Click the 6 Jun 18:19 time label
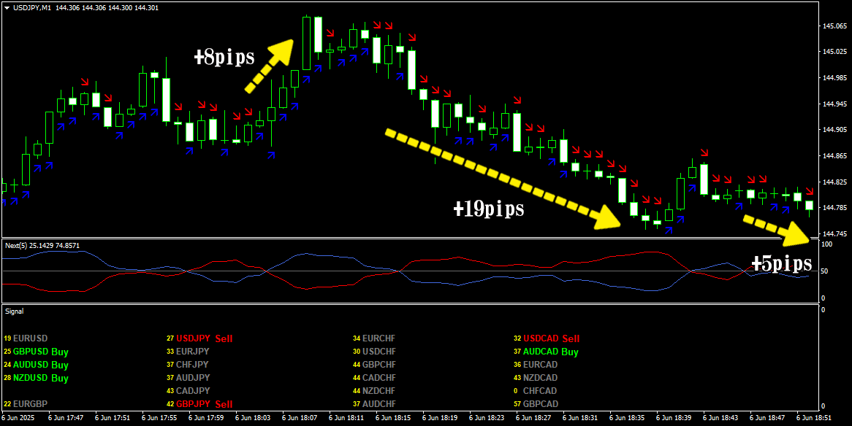The height and width of the screenshot is (426, 852). [440, 419]
